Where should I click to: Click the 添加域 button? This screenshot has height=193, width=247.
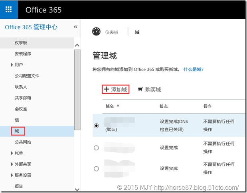point(116,89)
